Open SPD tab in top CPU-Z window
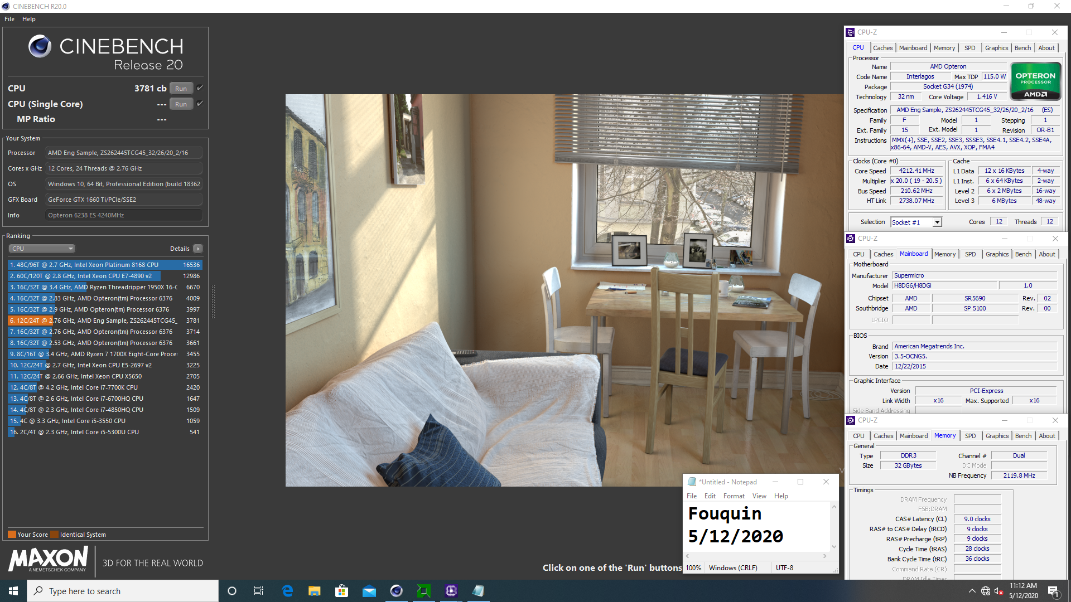1071x602 pixels. click(970, 48)
